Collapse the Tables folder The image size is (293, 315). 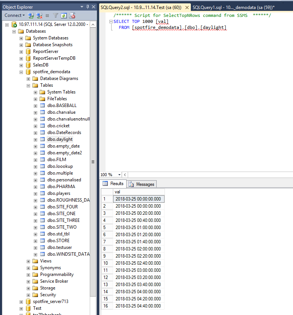(28, 86)
